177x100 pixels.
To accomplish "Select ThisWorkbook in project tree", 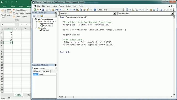I will tap(48, 26).
